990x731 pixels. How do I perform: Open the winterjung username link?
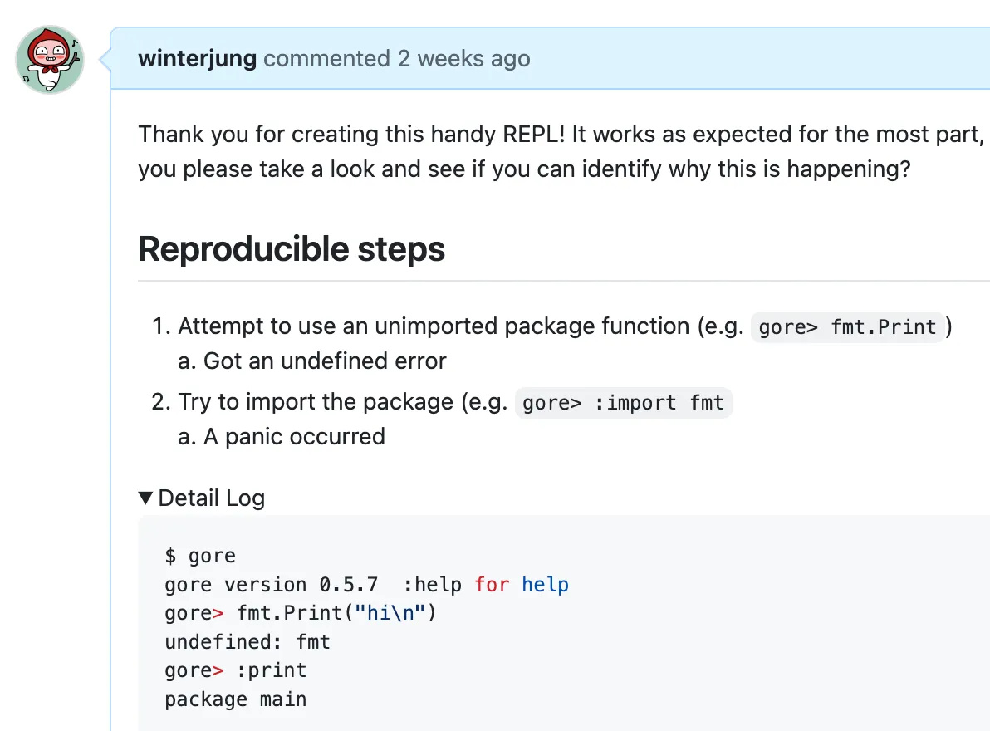tap(198, 59)
